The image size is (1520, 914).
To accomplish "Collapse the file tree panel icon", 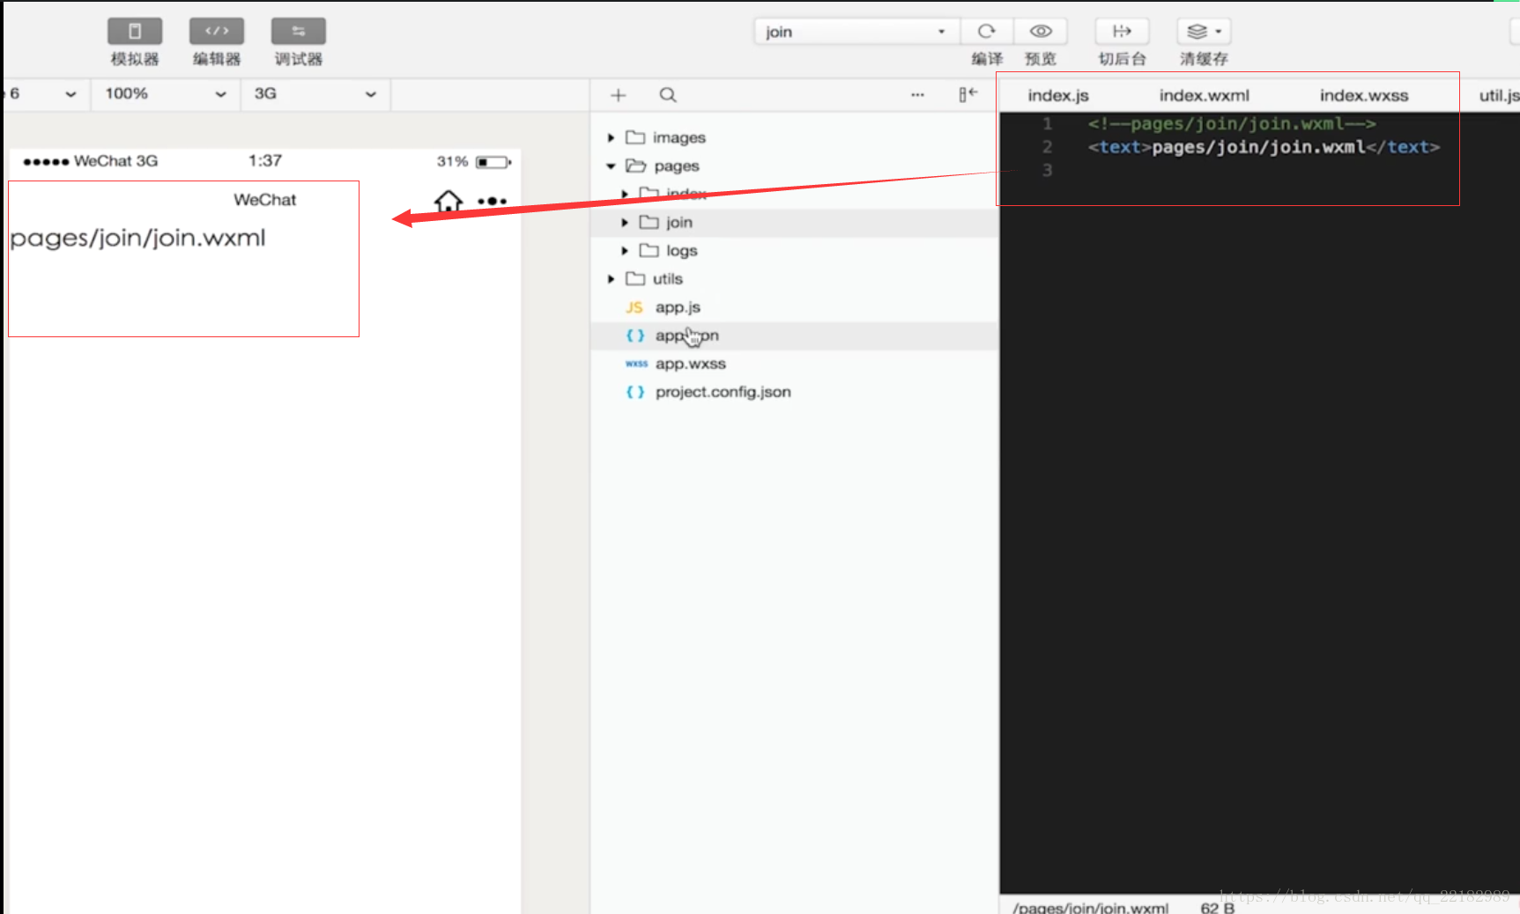I will tap(968, 94).
